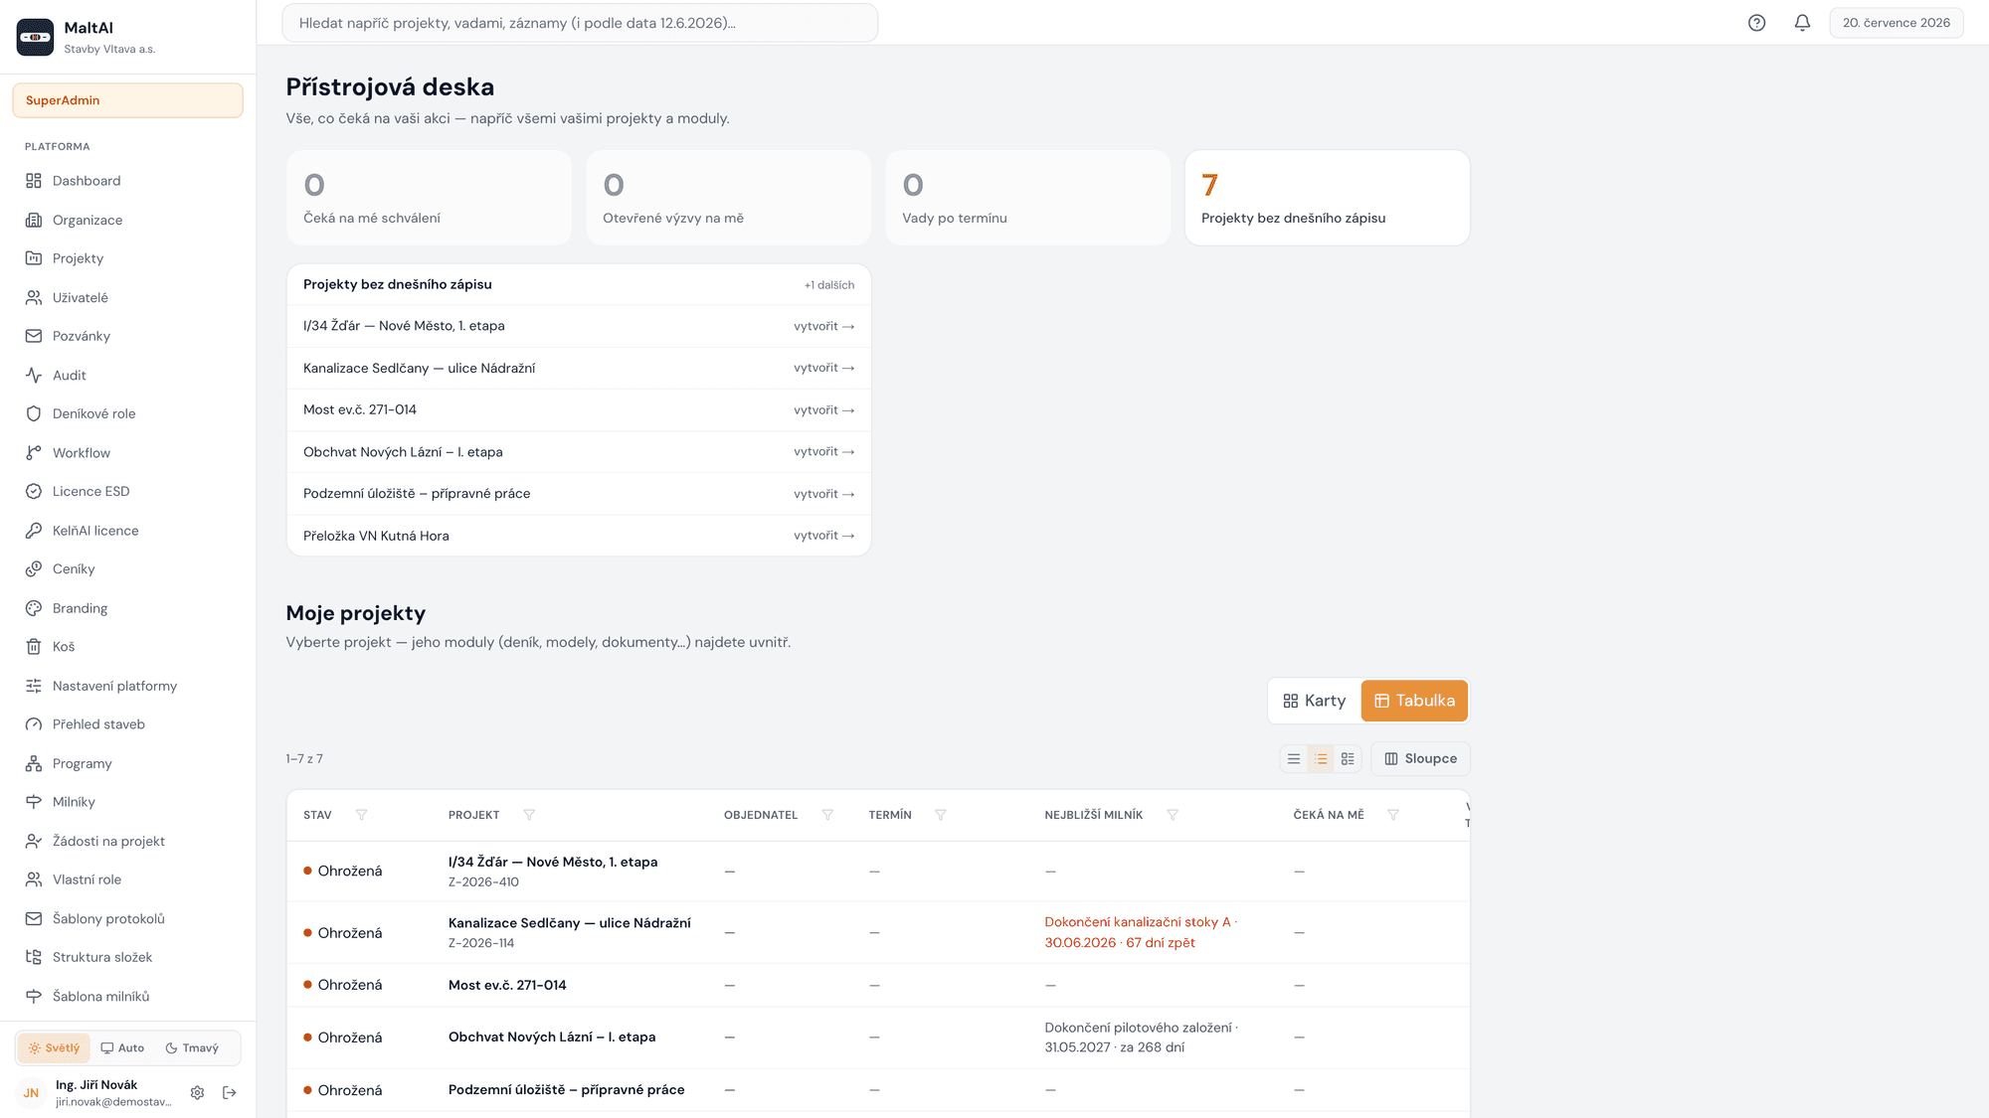Switch to Auto theme
1989x1118 pixels.
tap(122, 1047)
